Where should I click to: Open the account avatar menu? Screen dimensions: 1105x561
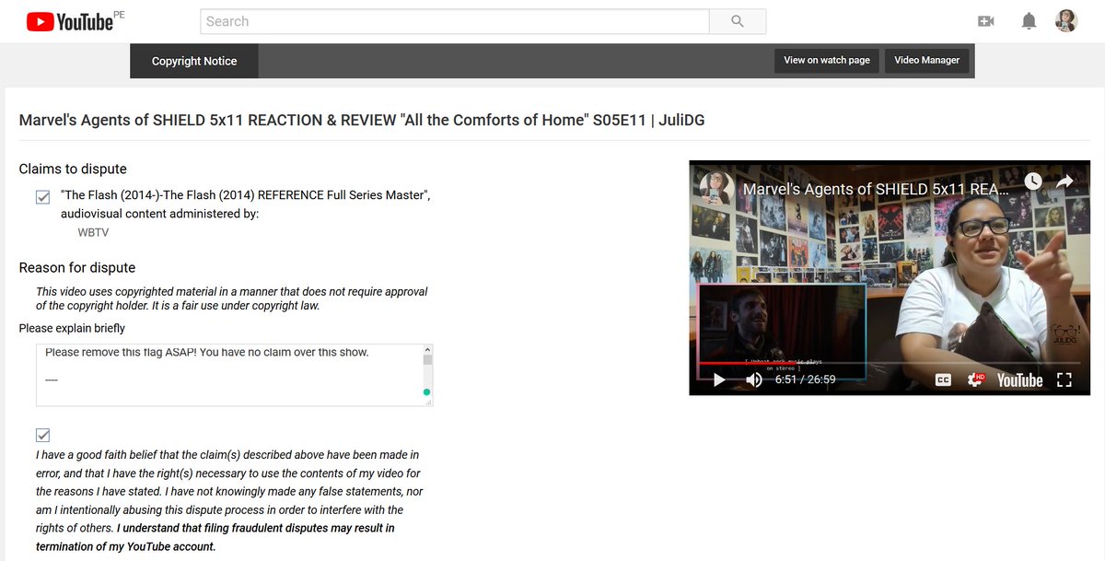(x=1066, y=21)
